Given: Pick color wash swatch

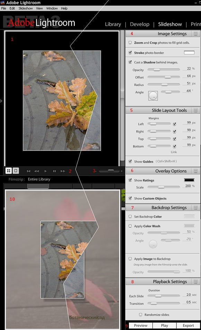Looking at the screenshot, I should (189, 226).
